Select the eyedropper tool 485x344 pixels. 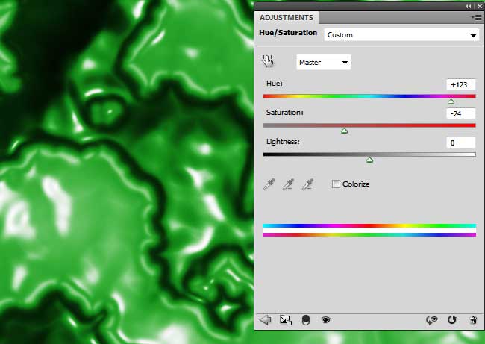tap(269, 184)
